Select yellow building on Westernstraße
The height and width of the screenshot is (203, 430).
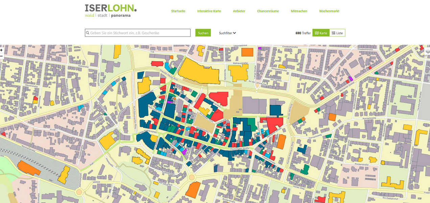pos(144,86)
